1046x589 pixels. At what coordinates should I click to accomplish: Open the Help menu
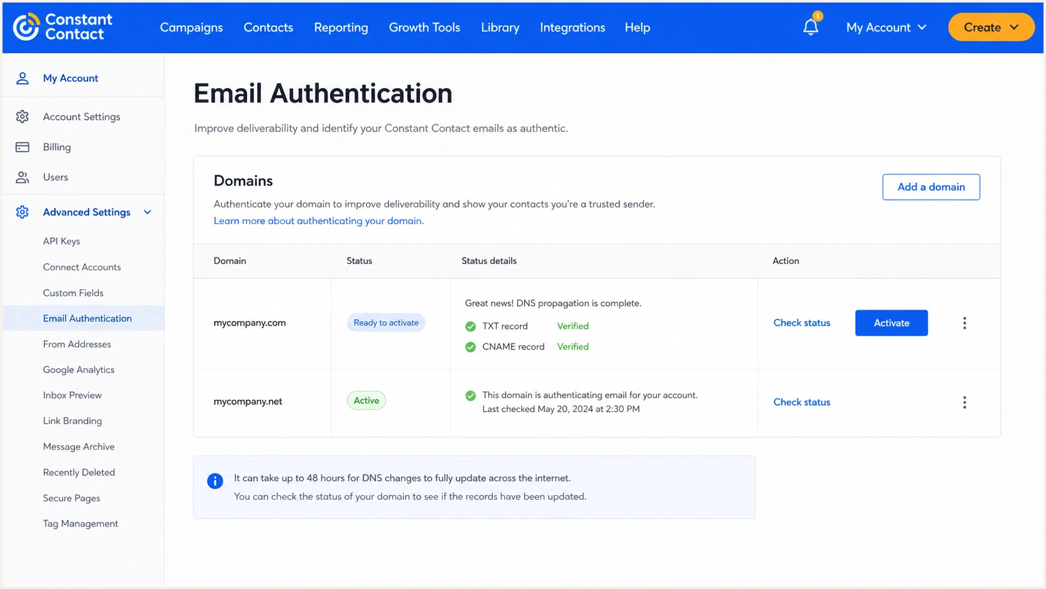(637, 28)
